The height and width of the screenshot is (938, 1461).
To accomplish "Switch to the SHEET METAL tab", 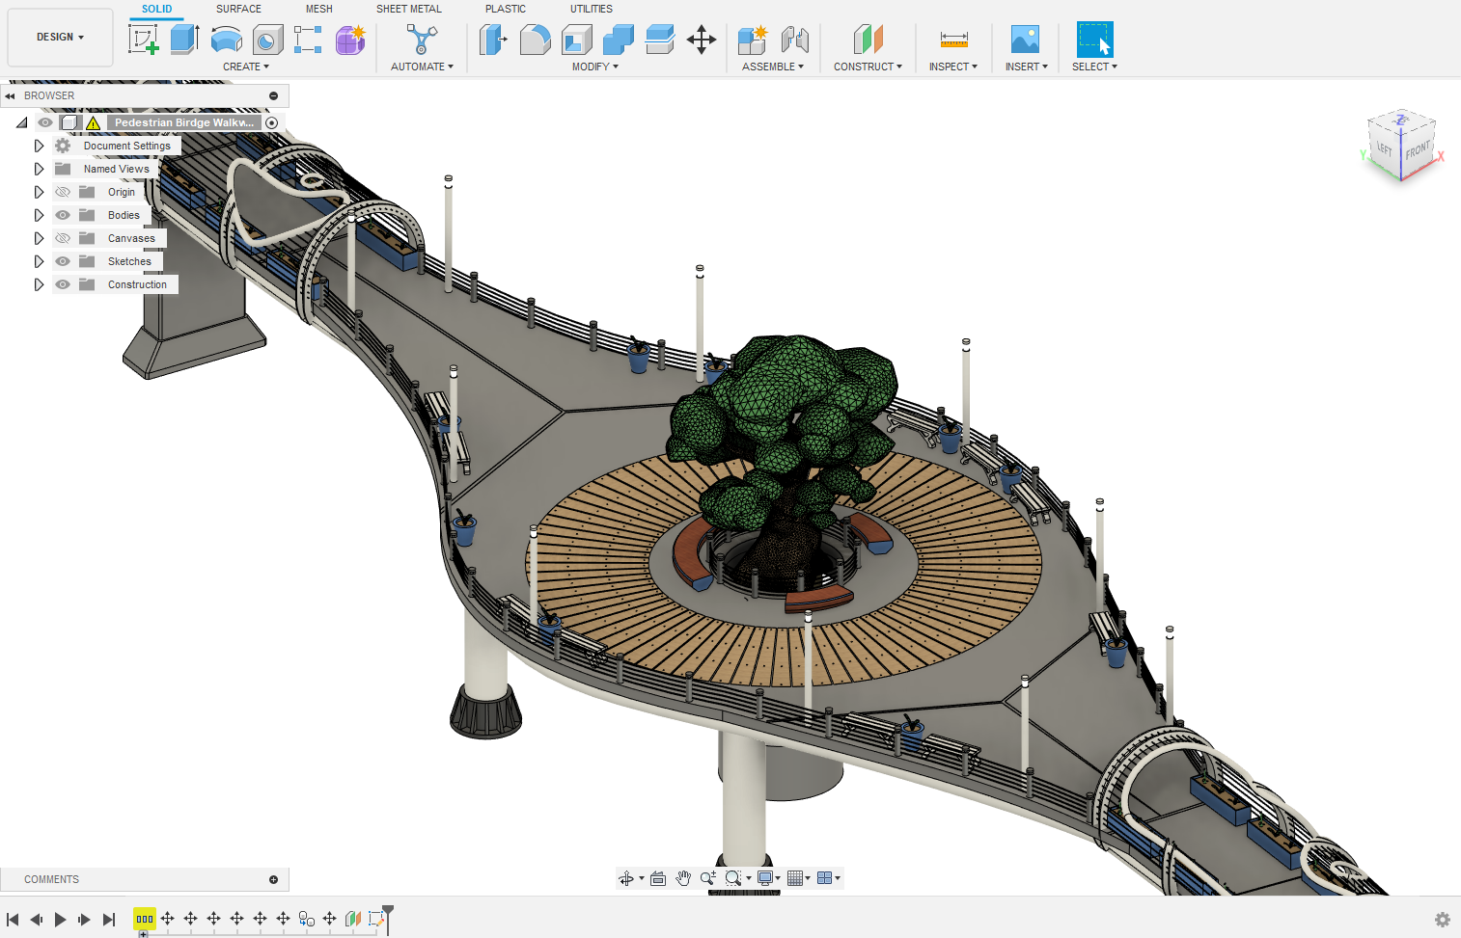I will (x=409, y=9).
